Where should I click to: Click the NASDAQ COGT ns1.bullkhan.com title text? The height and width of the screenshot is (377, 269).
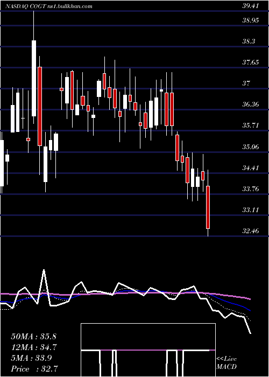click(49, 6)
